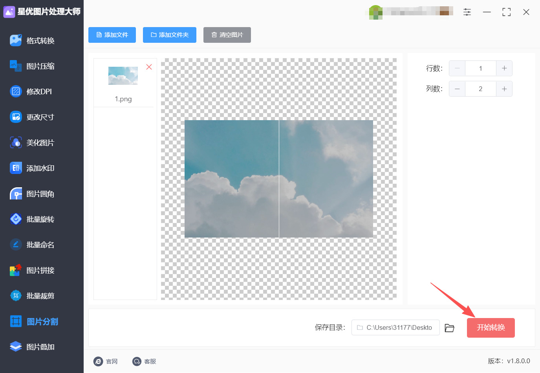Increase the 行数 row count
The width and height of the screenshot is (540, 373).
[504, 68]
